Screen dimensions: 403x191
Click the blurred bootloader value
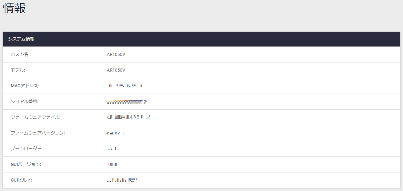pos(112,149)
